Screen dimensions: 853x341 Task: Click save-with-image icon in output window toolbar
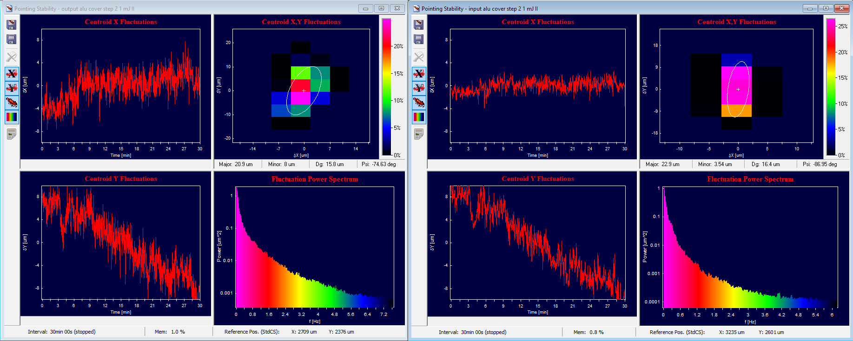click(x=12, y=25)
